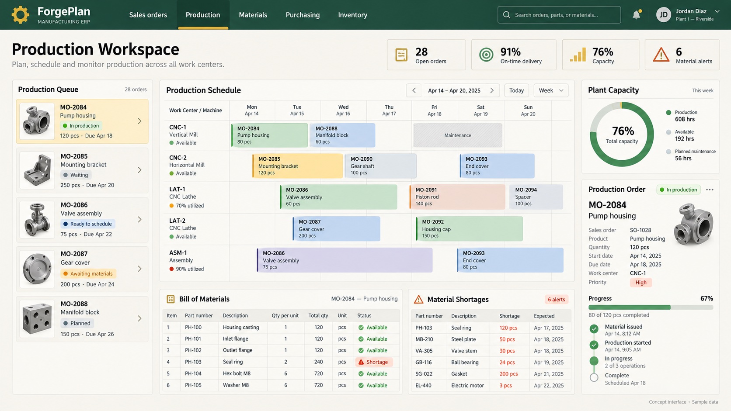Click the In progress step marker

(594, 361)
